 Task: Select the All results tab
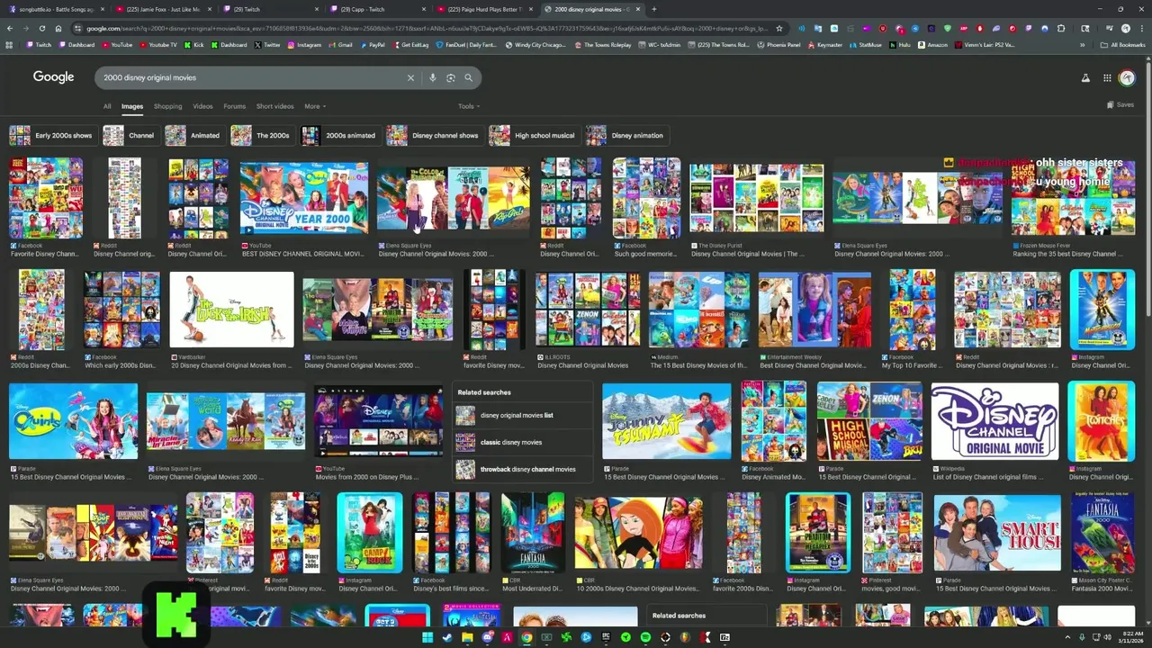point(107,106)
